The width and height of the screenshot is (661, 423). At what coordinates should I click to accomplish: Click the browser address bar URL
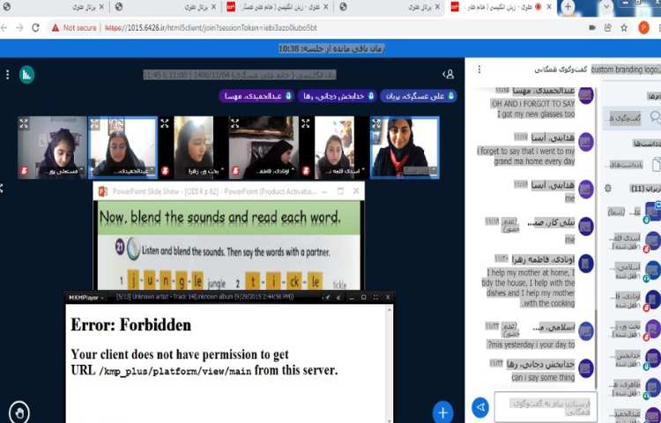[211, 28]
